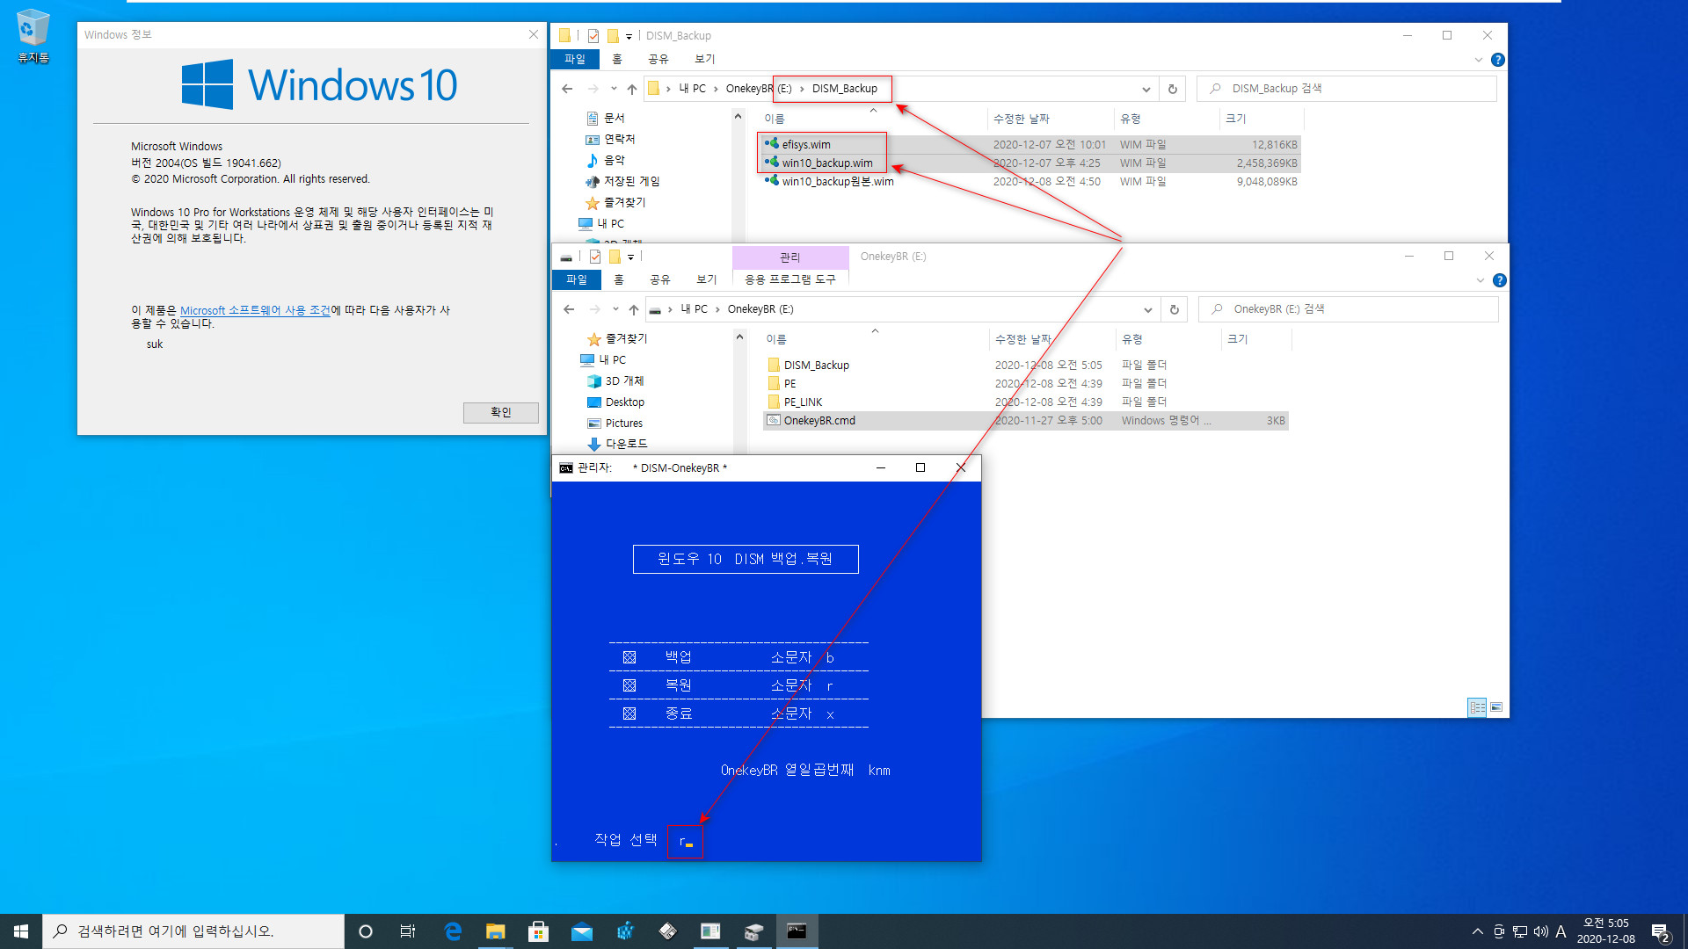Screen dimensions: 1688x949
Task: Open the notification center icon
Action: pos(1660,931)
